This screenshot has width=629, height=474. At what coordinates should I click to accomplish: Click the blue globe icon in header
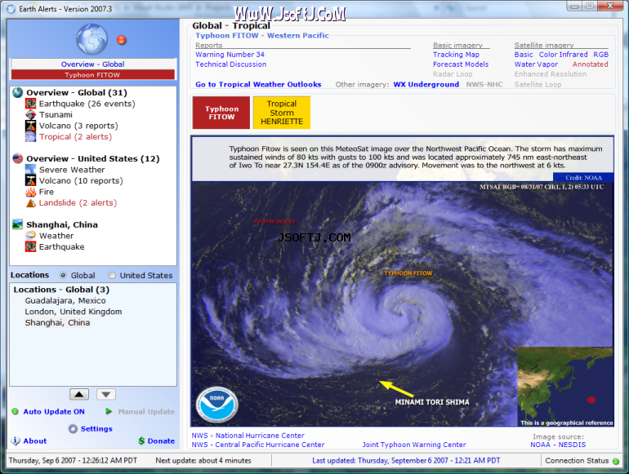point(91,39)
